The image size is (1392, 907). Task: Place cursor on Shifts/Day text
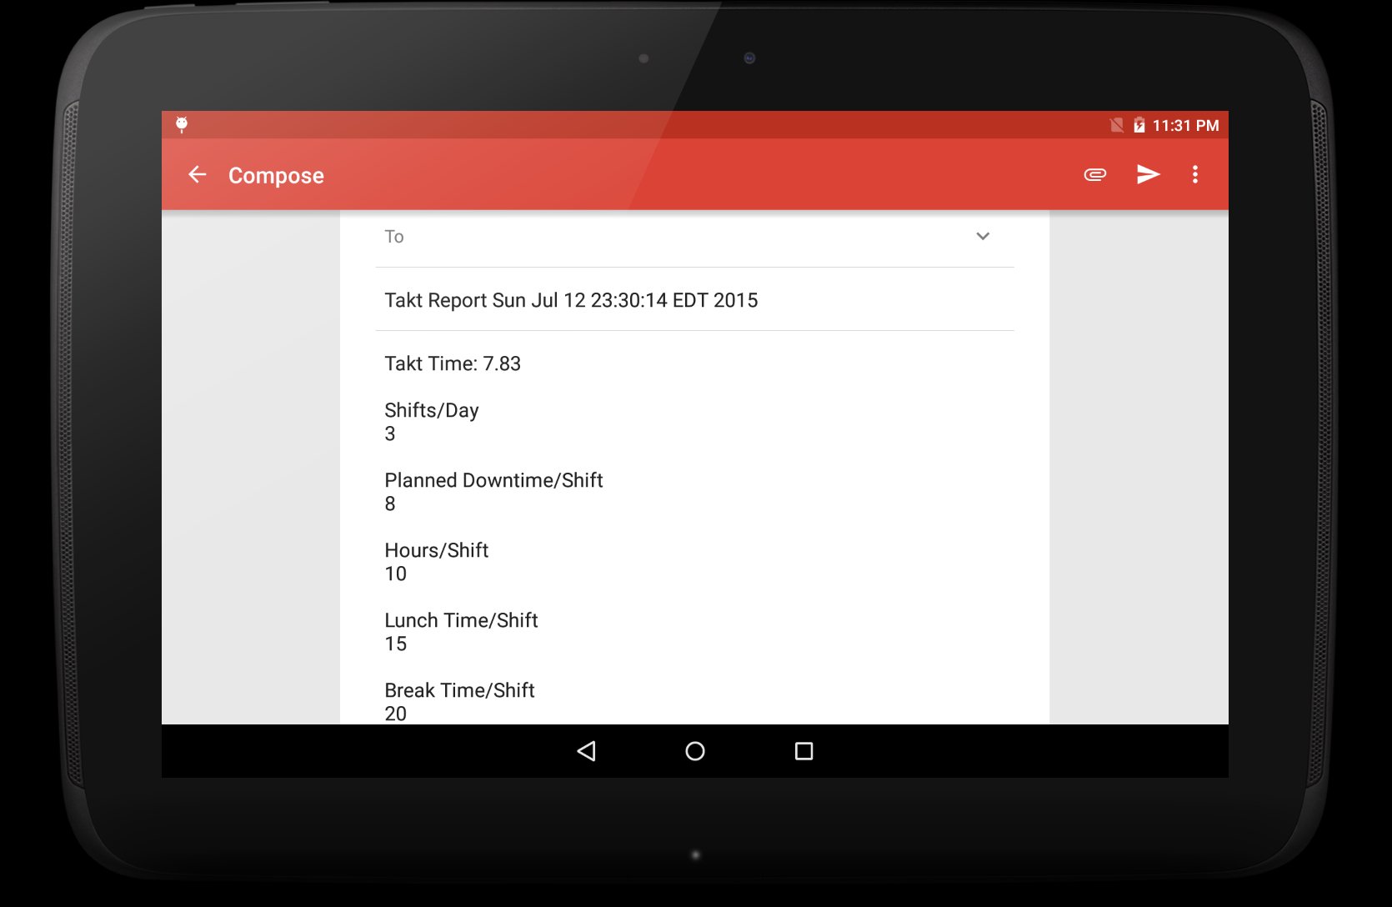coord(432,410)
